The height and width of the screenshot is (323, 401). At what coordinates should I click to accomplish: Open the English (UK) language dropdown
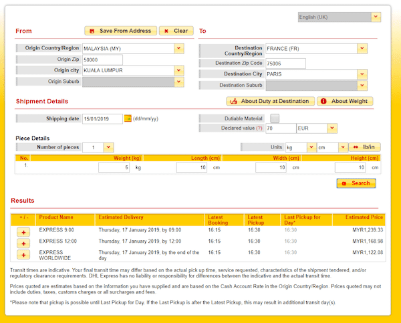point(376,17)
